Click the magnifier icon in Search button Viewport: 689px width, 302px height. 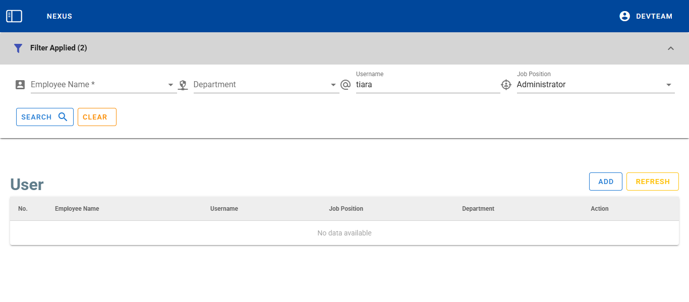click(63, 117)
